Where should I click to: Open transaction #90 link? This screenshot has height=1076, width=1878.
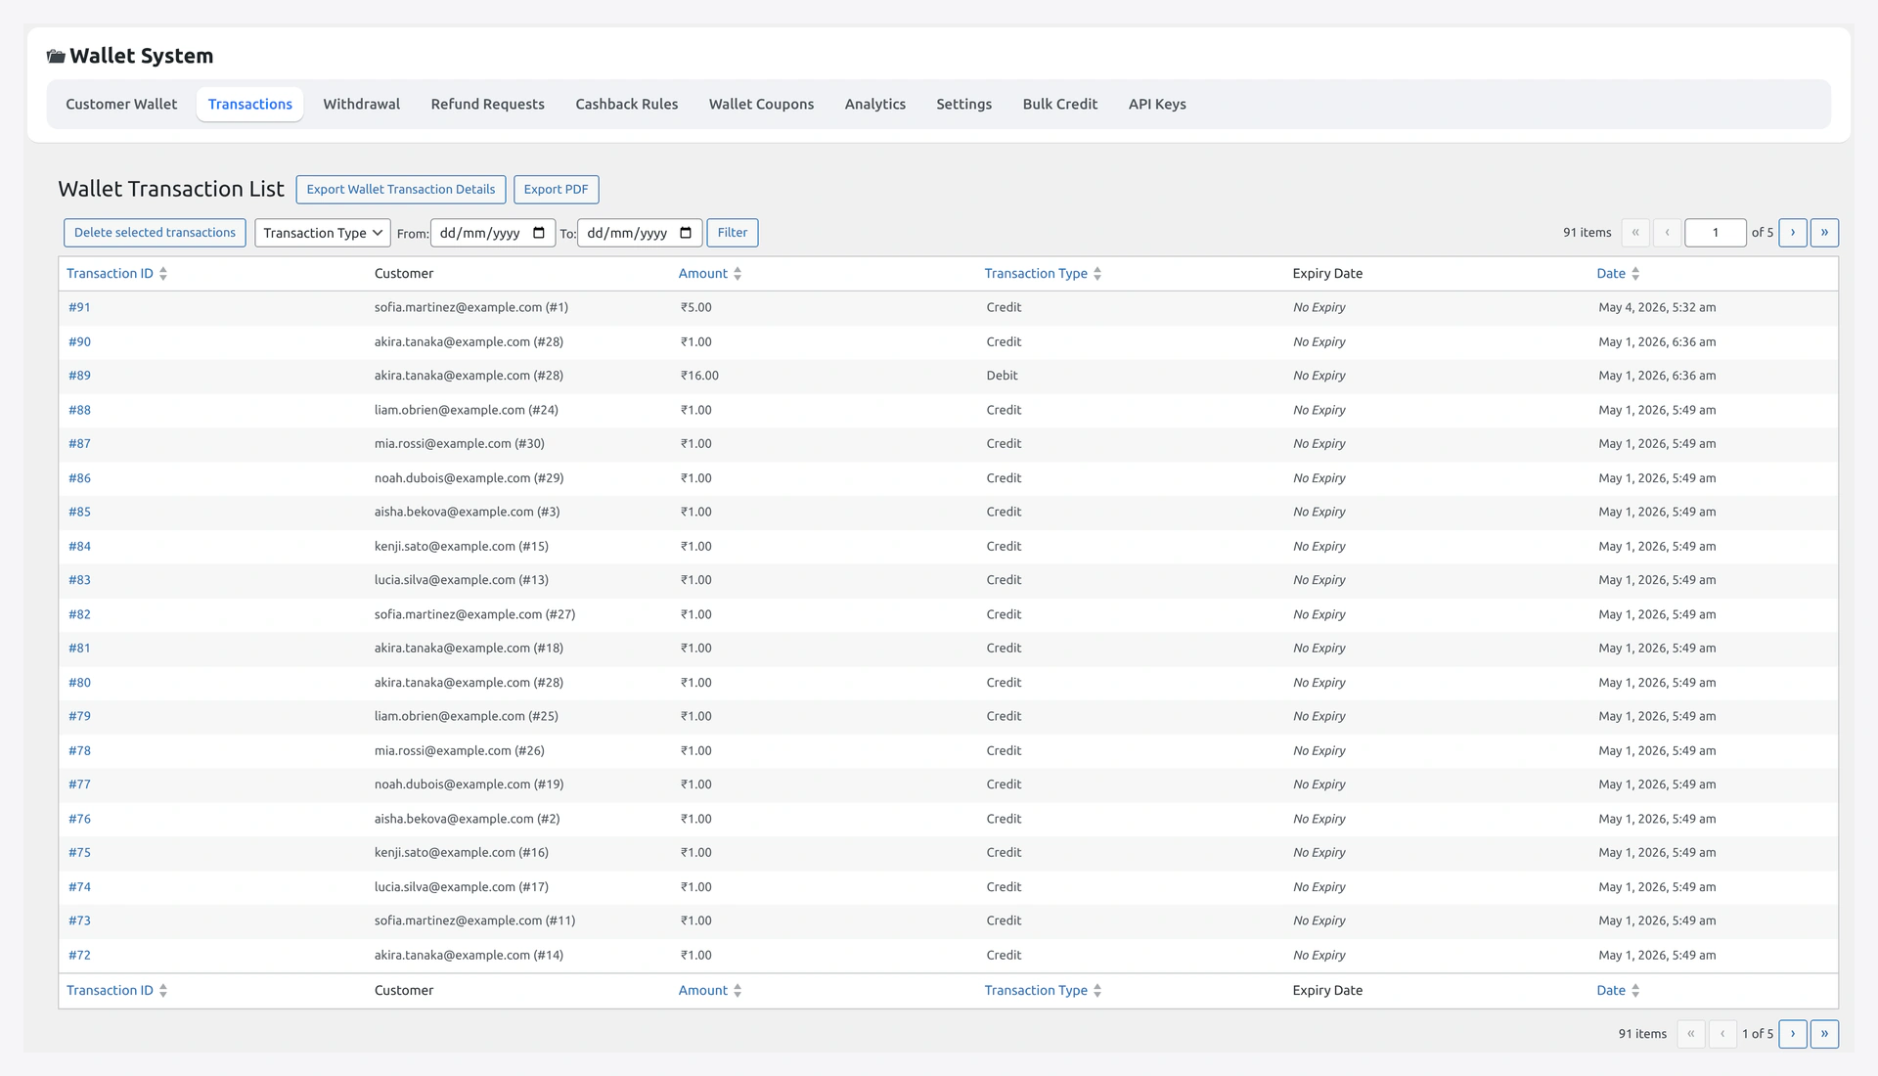click(79, 342)
